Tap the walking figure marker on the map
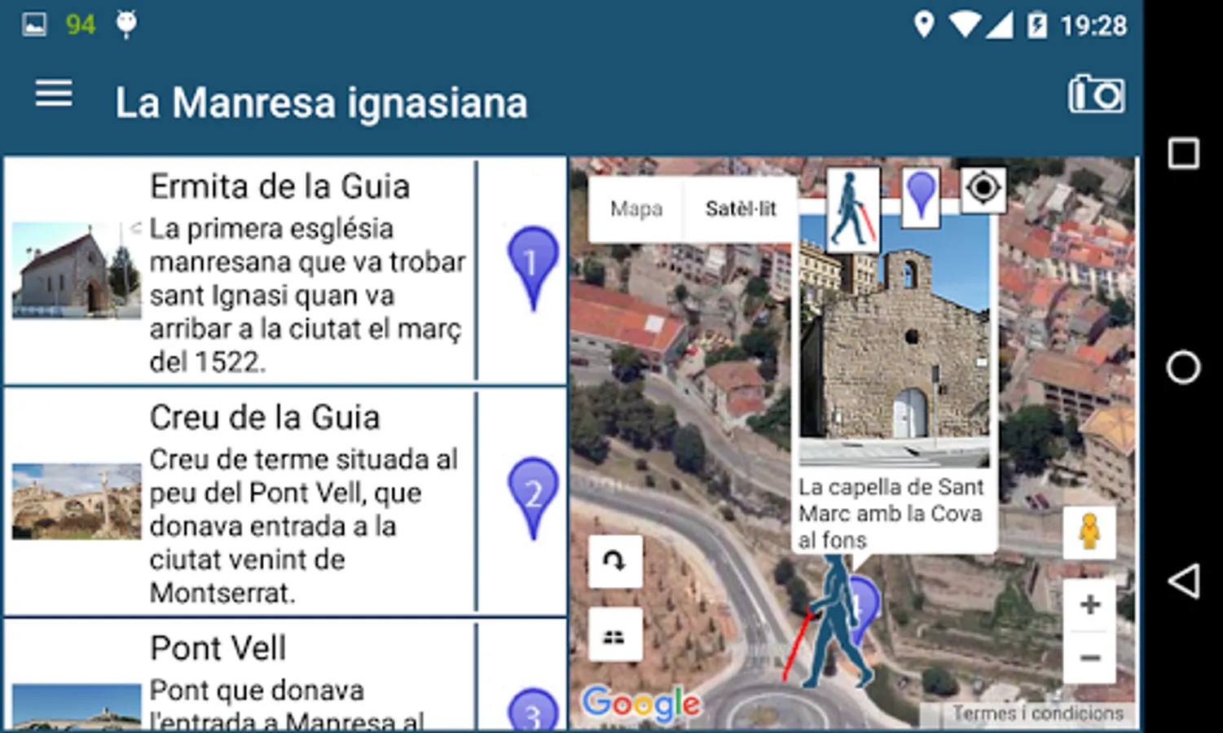 (831, 623)
